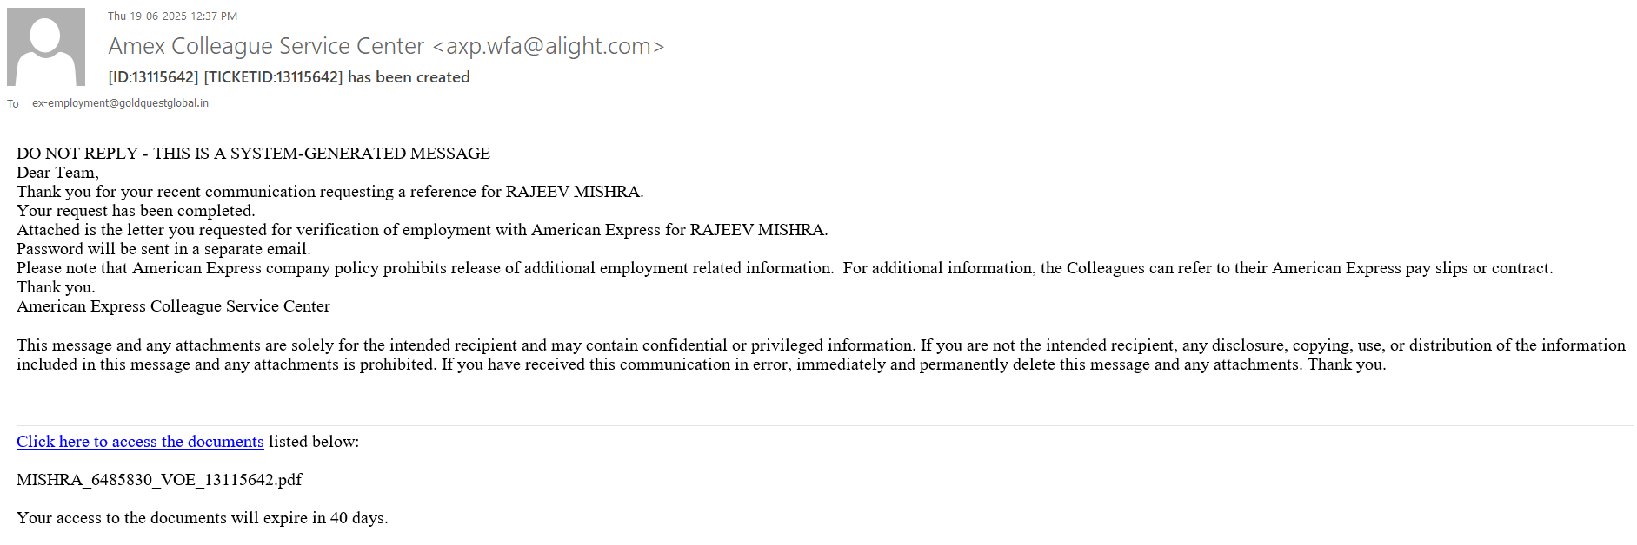1637x545 pixels.
Task: Select recipient ex-employment@goldquestglobal.in
Action: pos(120,103)
